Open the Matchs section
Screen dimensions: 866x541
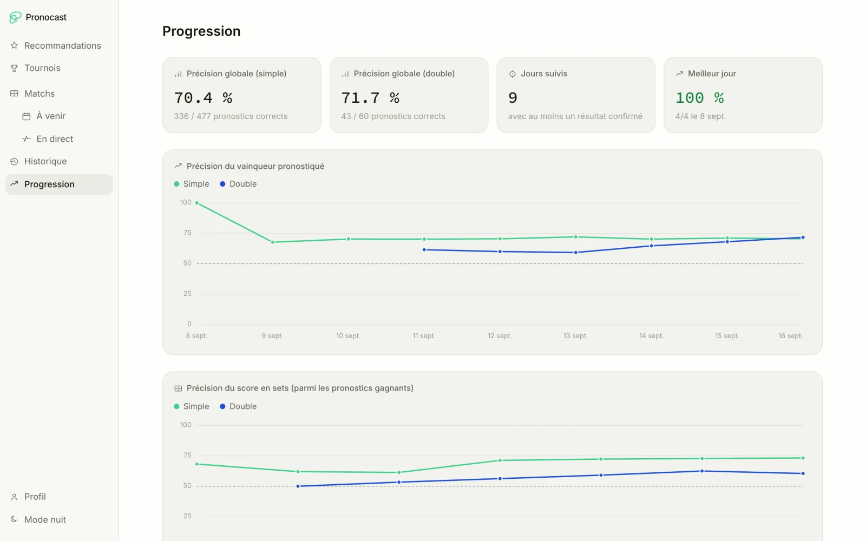coord(59,94)
